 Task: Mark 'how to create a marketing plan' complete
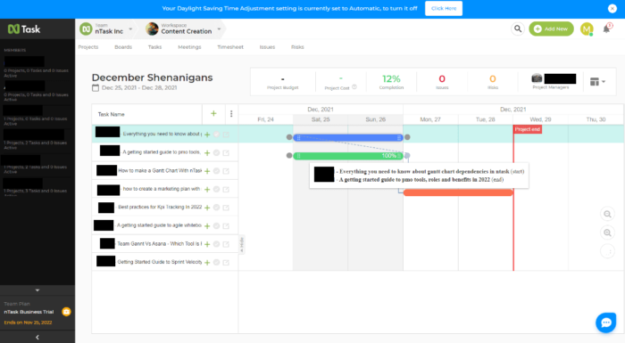click(x=216, y=190)
